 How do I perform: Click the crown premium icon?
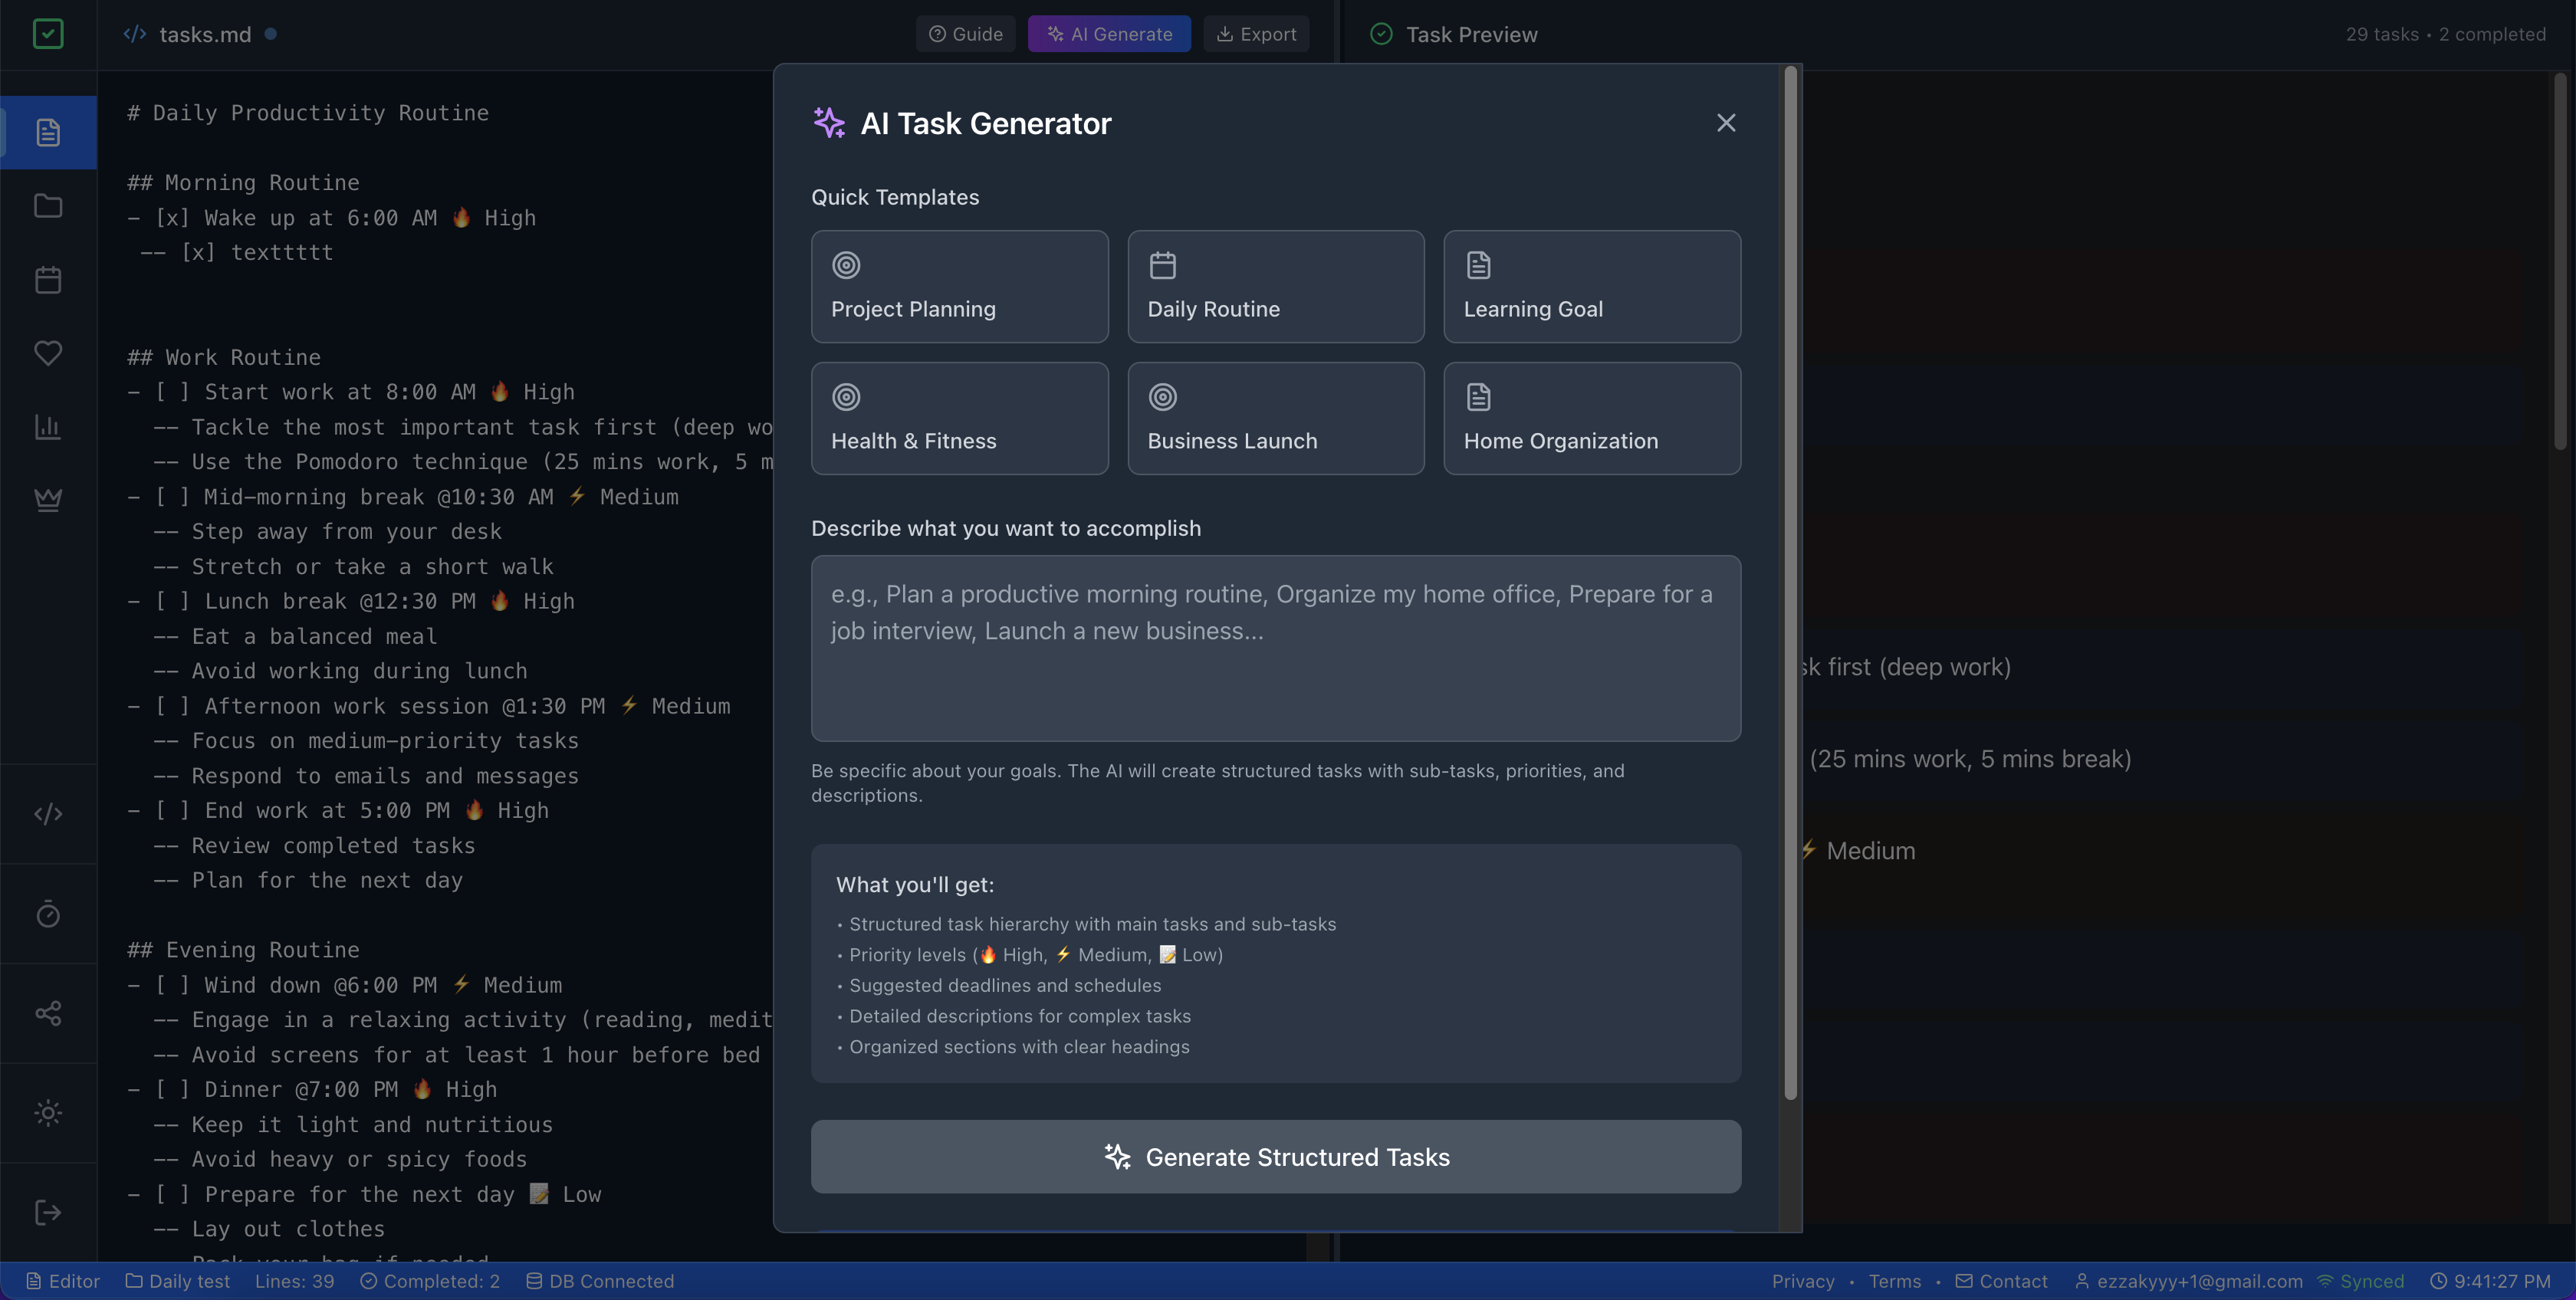[x=48, y=499]
